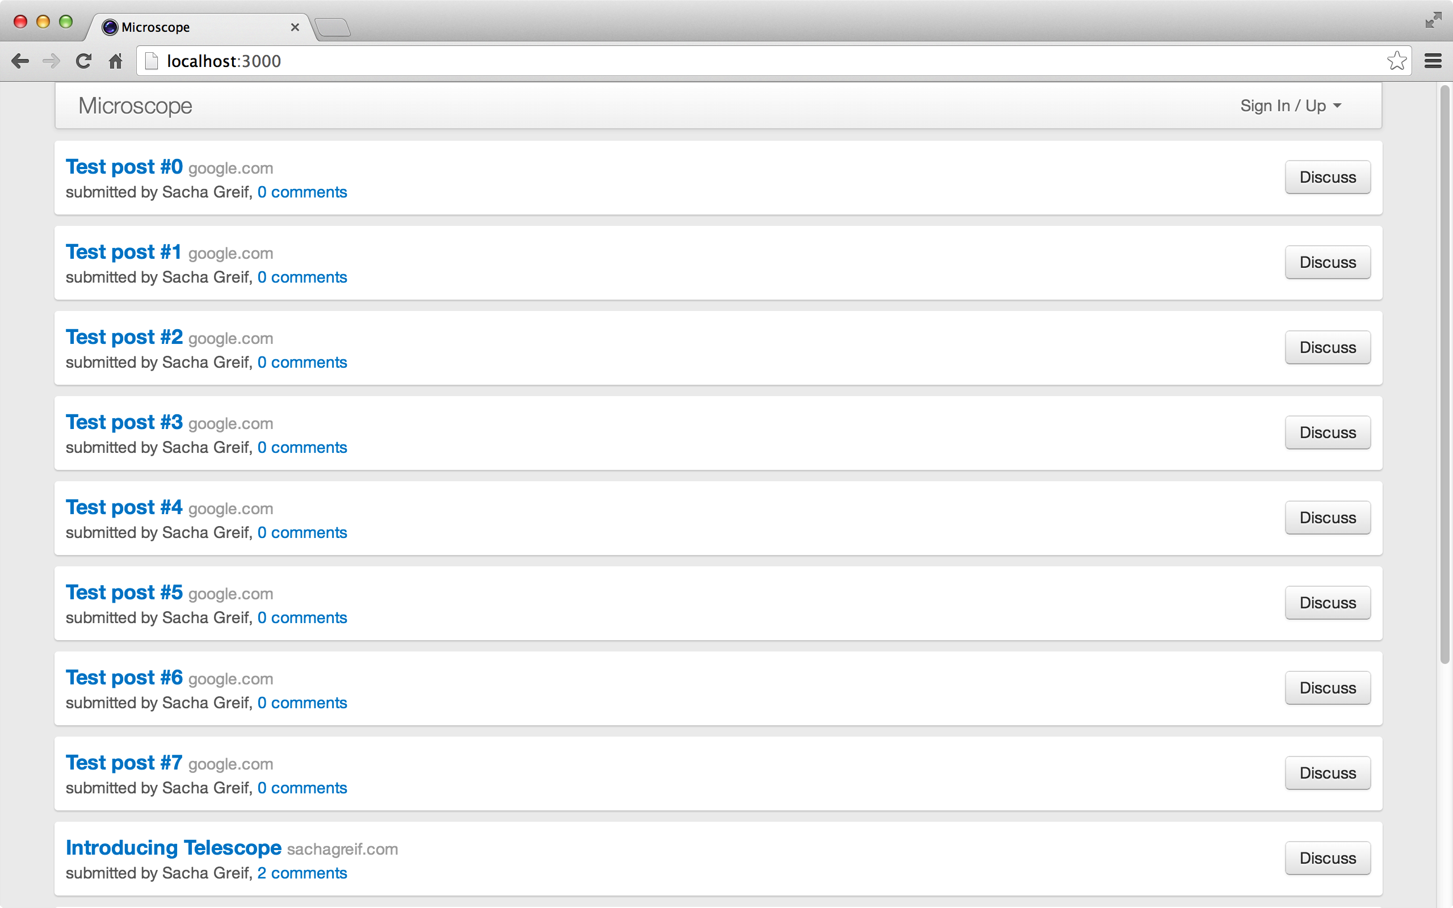Screen dimensions: 1453x908
Task: Open the Introducing Telescope title link
Action: [x=174, y=848]
